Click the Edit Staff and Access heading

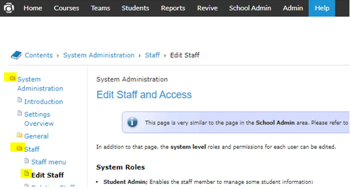(x=144, y=95)
